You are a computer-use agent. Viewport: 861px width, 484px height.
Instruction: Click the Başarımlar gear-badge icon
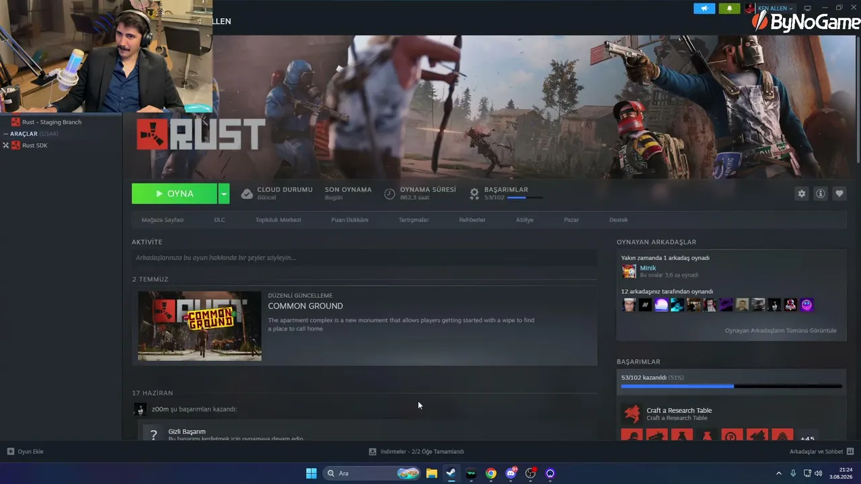tap(474, 194)
